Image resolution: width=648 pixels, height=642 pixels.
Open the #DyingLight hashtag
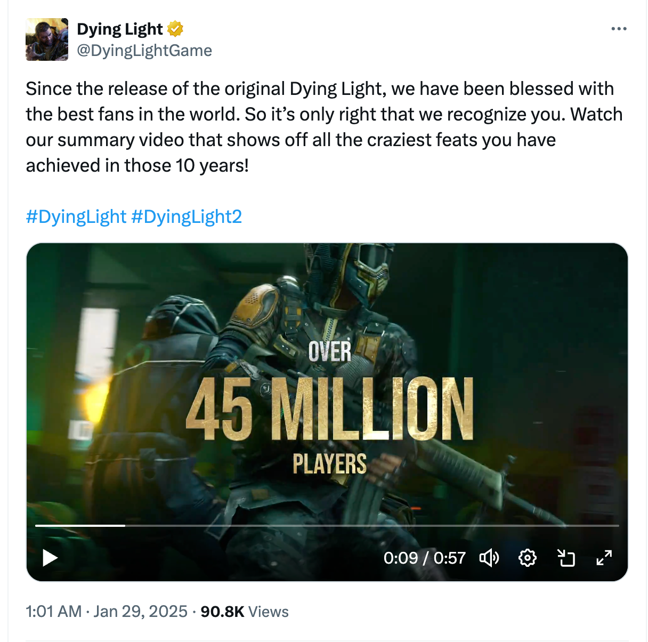76,216
